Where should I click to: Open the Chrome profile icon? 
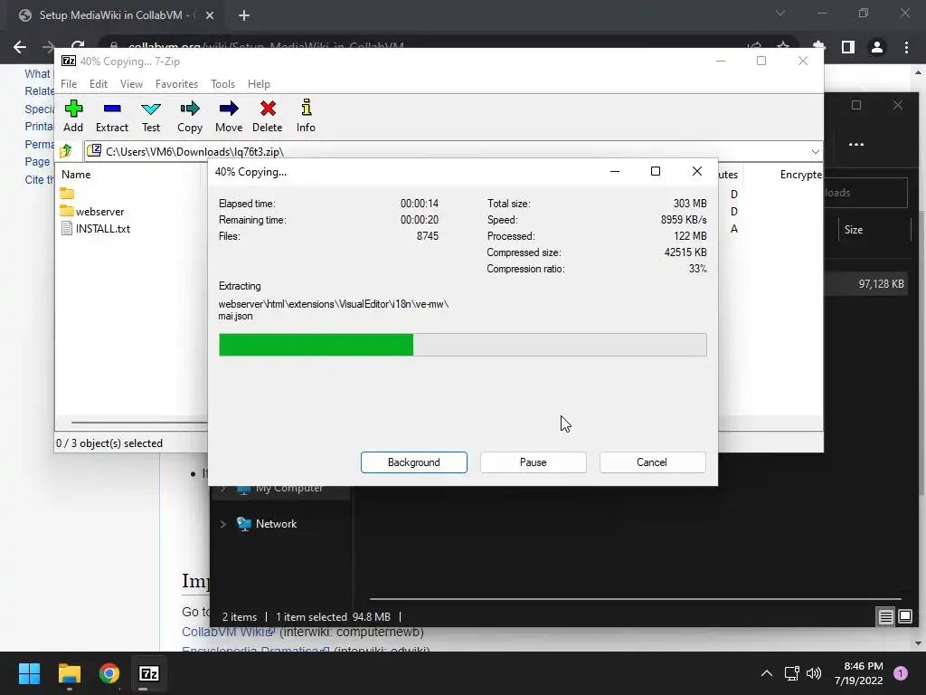coord(877,47)
